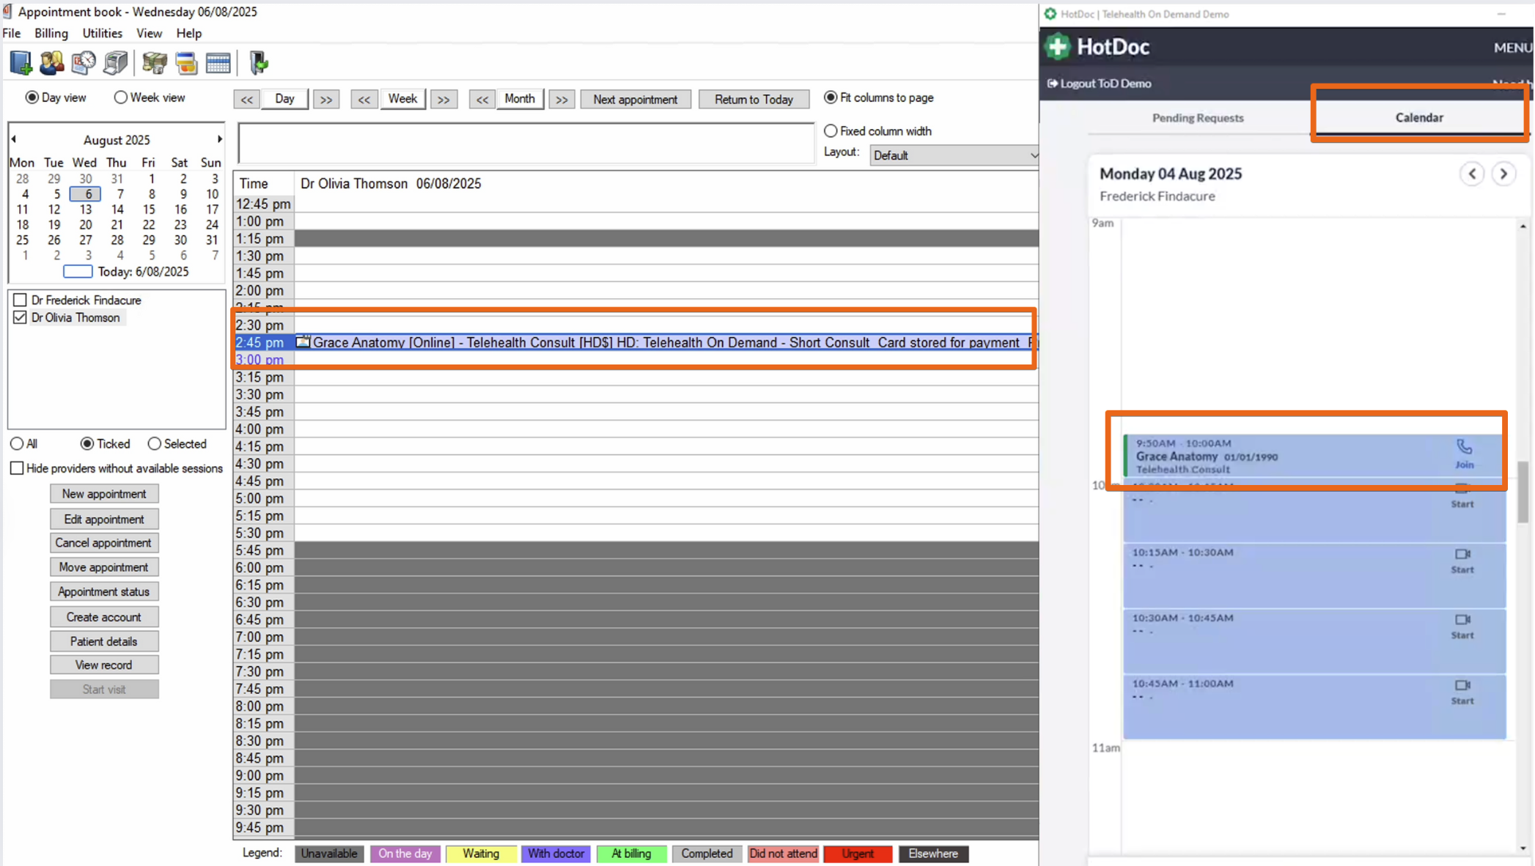Click the HotDoc green plus logo

click(x=1058, y=47)
